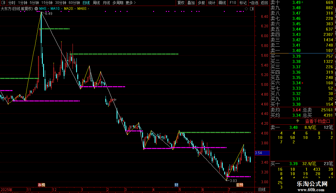Click the 2025年 year label on axis
Viewport: 336px width, 193px height.
coord(7,189)
